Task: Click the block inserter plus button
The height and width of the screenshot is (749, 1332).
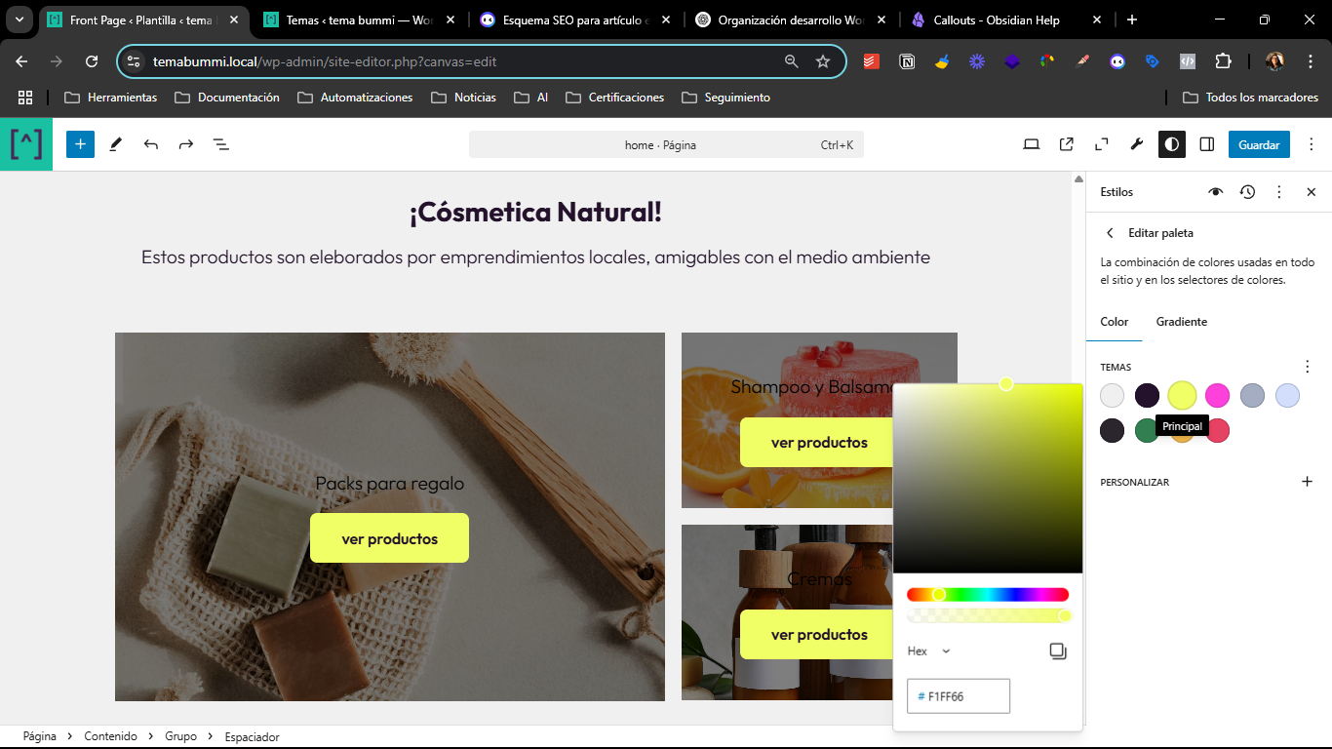Action: point(80,144)
